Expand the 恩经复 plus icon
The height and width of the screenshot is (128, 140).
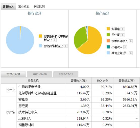point(122,35)
